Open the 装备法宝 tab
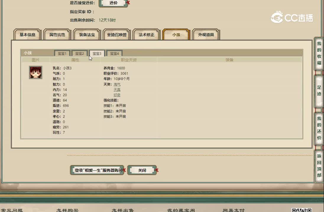 point(87,34)
